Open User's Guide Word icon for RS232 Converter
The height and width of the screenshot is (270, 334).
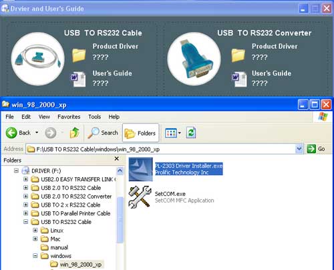coord(239,79)
